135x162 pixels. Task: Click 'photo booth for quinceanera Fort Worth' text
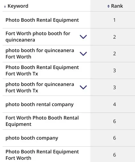coord(40,54)
